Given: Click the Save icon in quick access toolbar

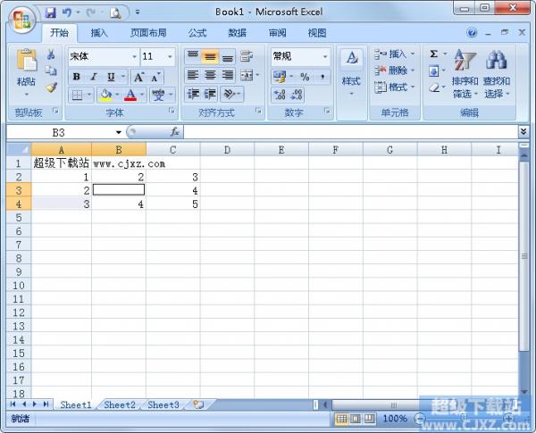Looking at the screenshot, I should point(51,12).
